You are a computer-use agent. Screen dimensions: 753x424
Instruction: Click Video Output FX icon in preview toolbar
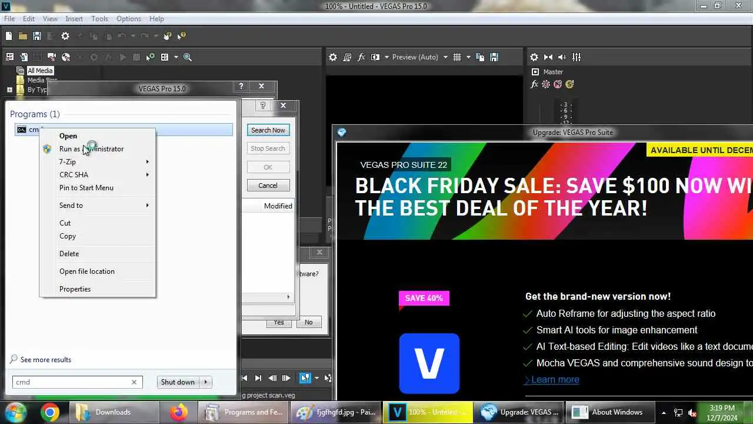coord(361,57)
